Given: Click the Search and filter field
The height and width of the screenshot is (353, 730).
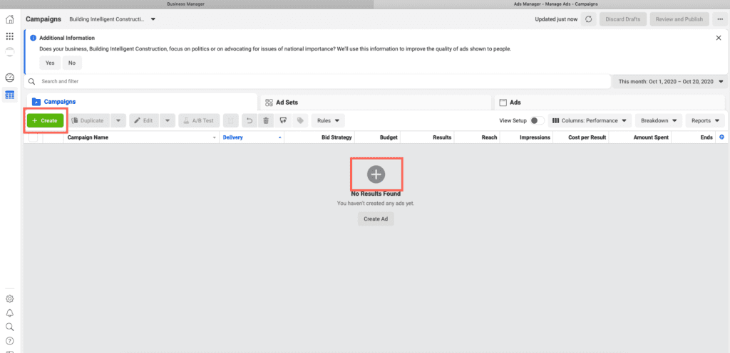Looking at the screenshot, I should [x=317, y=81].
